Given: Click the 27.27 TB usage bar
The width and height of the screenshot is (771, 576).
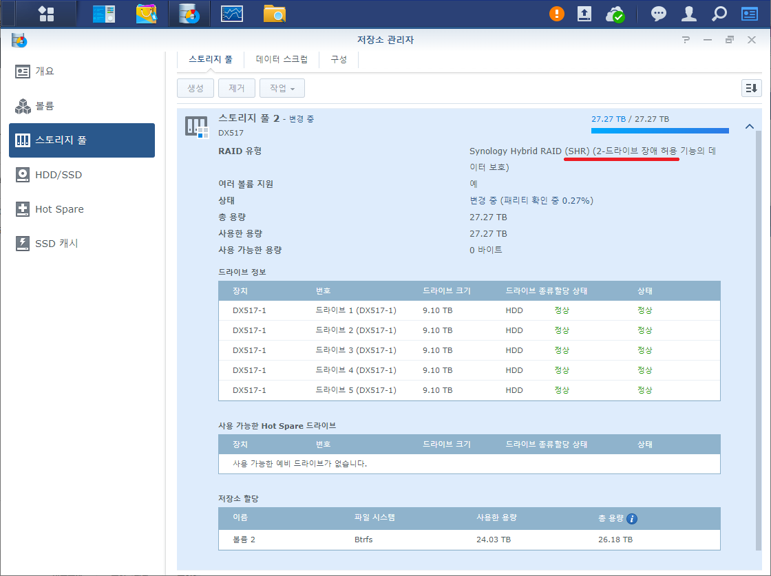Looking at the screenshot, I should [x=660, y=131].
